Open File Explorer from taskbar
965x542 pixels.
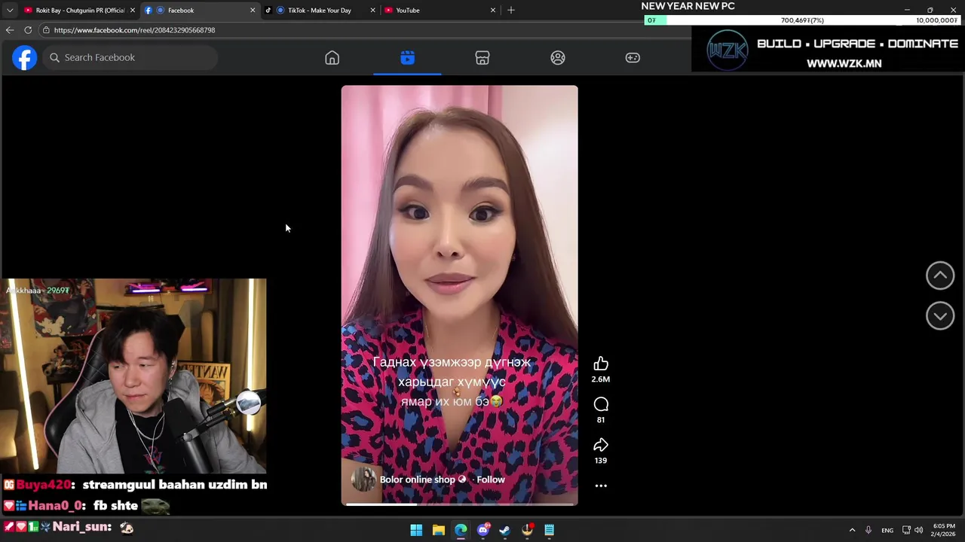click(439, 530)
